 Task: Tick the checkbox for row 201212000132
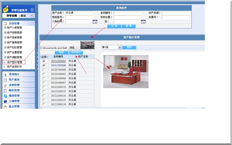44,87
